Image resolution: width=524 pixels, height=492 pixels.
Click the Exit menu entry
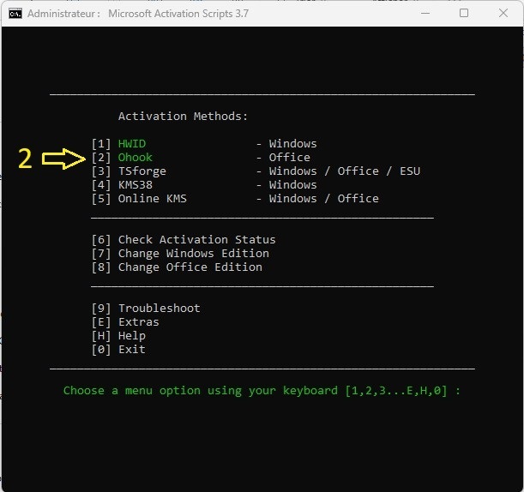[x=131, y=350]
